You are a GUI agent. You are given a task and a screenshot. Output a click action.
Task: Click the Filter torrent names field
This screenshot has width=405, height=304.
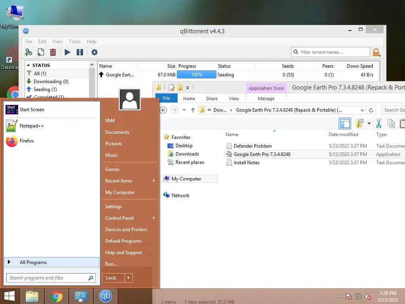tap(330, 52)
